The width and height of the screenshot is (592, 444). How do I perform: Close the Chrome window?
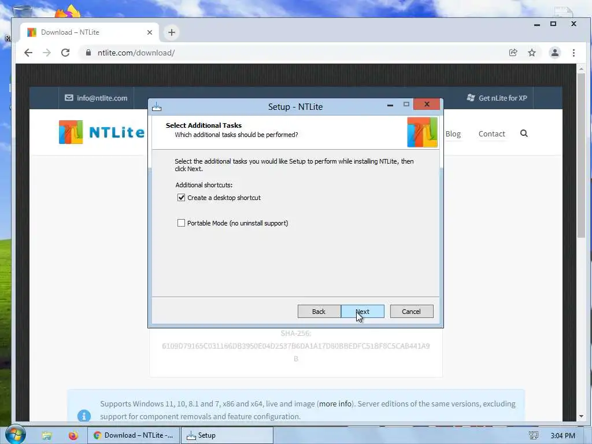573,24
